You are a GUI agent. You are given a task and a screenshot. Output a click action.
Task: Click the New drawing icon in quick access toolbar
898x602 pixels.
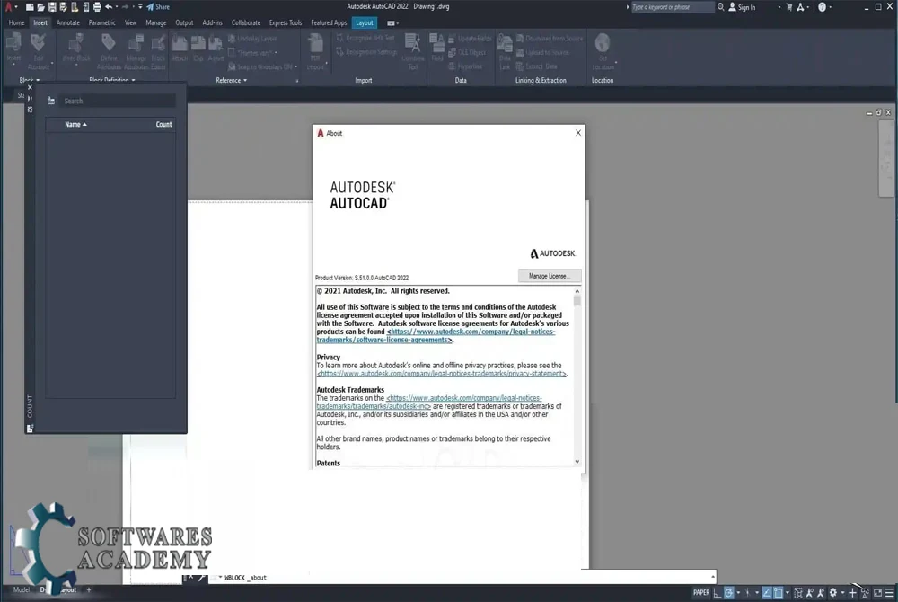pos(30,7)
